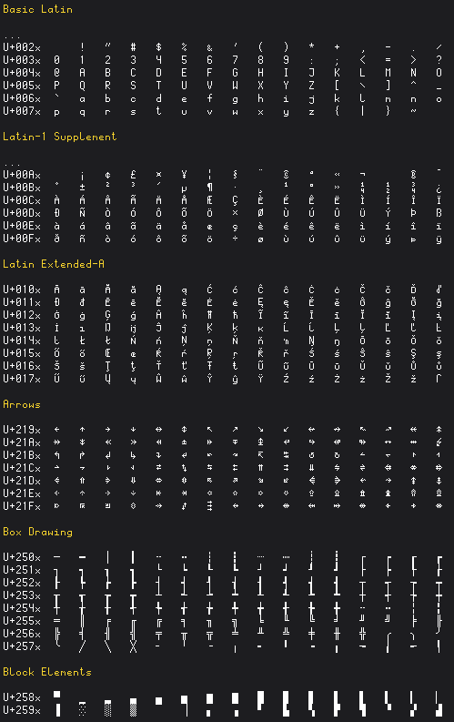Click the diagonal cross box glyph in U+257x
Screen dimensions: 454x722
pos(133,646)
